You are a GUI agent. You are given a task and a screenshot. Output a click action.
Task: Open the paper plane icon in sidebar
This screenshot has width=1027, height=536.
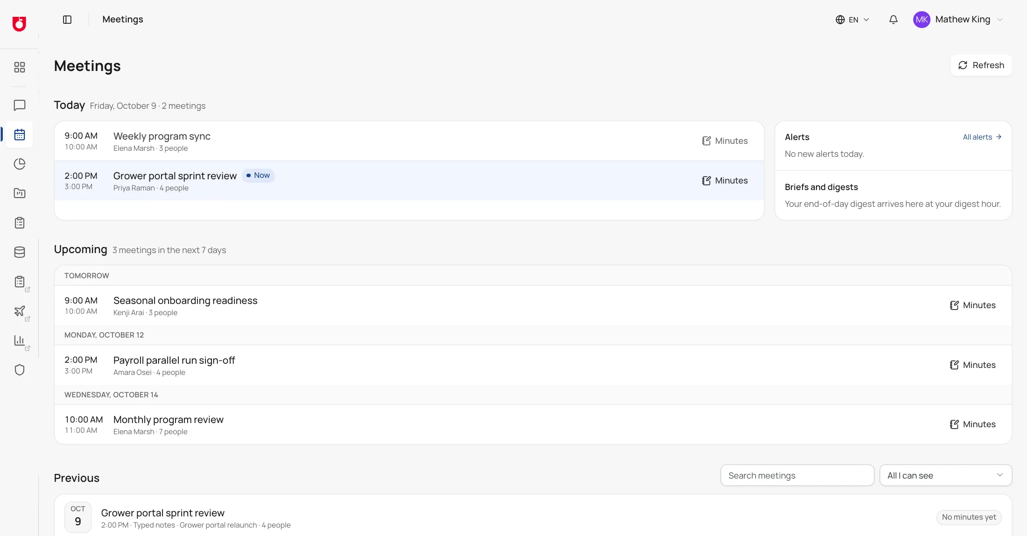(x=20, y=311)
